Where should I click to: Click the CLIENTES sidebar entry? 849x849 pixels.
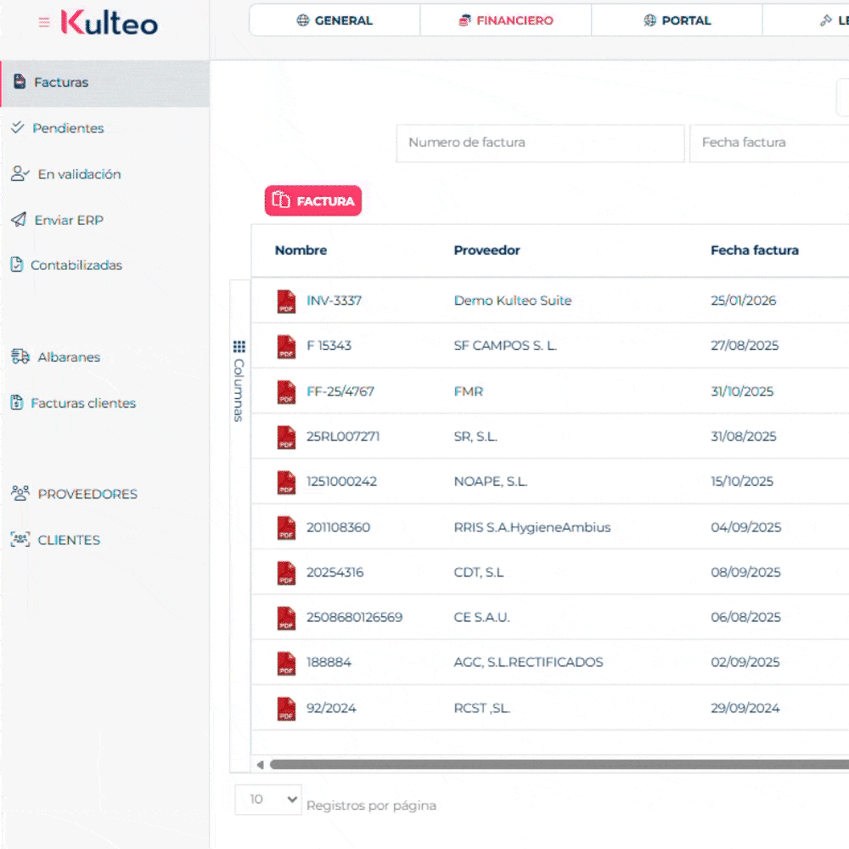click(69, 539)
